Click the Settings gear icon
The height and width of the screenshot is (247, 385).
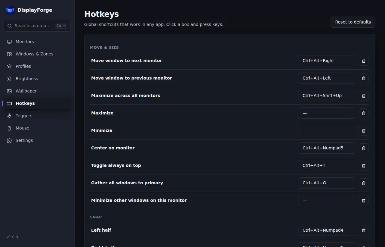(9, 140)
